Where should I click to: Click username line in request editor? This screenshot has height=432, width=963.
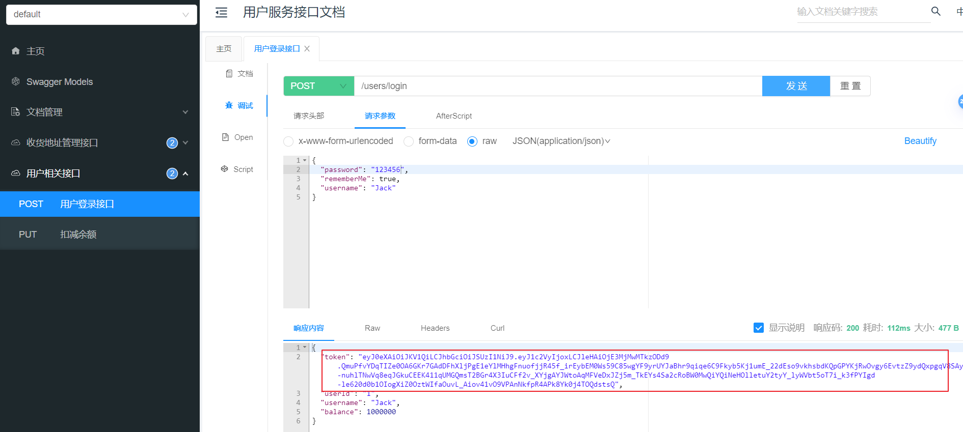click(x=358, y=188)
